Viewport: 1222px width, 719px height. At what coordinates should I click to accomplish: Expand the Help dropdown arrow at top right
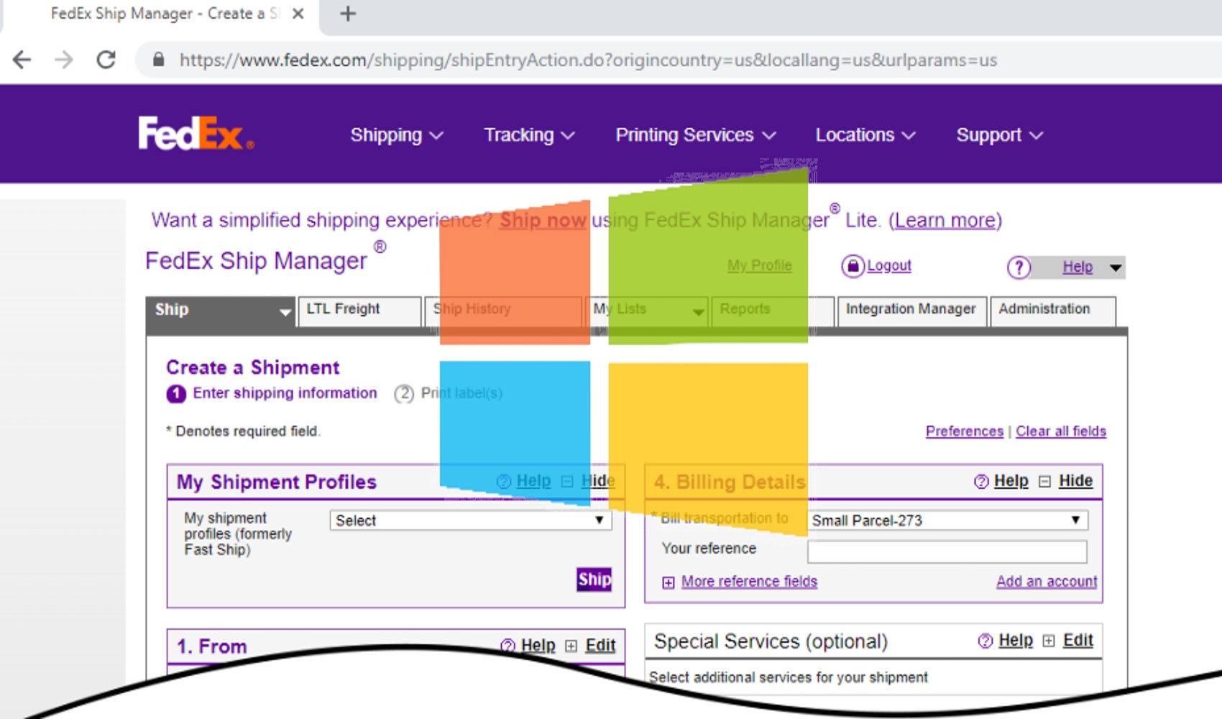tap(1115, 267)
